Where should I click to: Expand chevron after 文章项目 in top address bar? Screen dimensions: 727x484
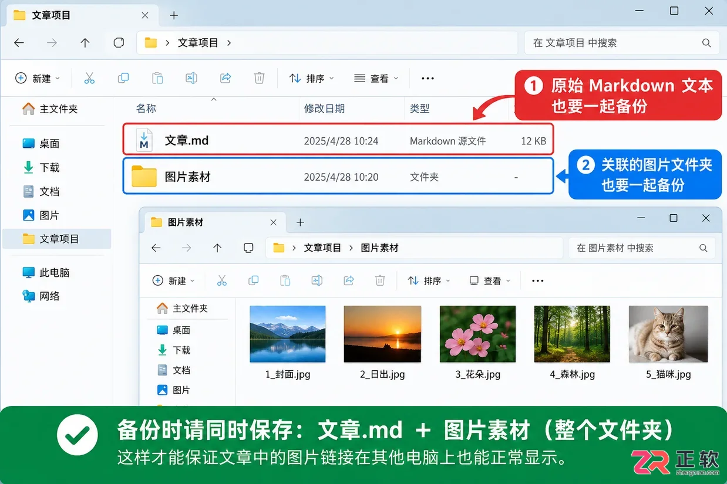click(229, 43)
